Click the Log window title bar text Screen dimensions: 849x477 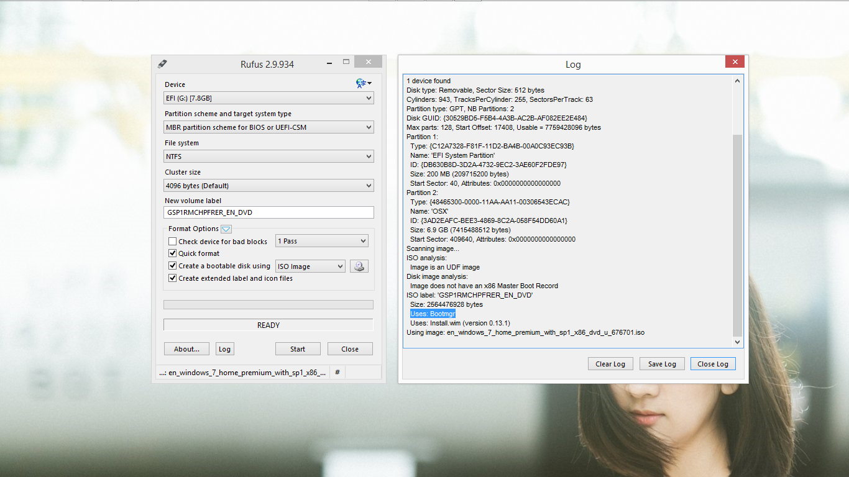[x=573, y=64]
